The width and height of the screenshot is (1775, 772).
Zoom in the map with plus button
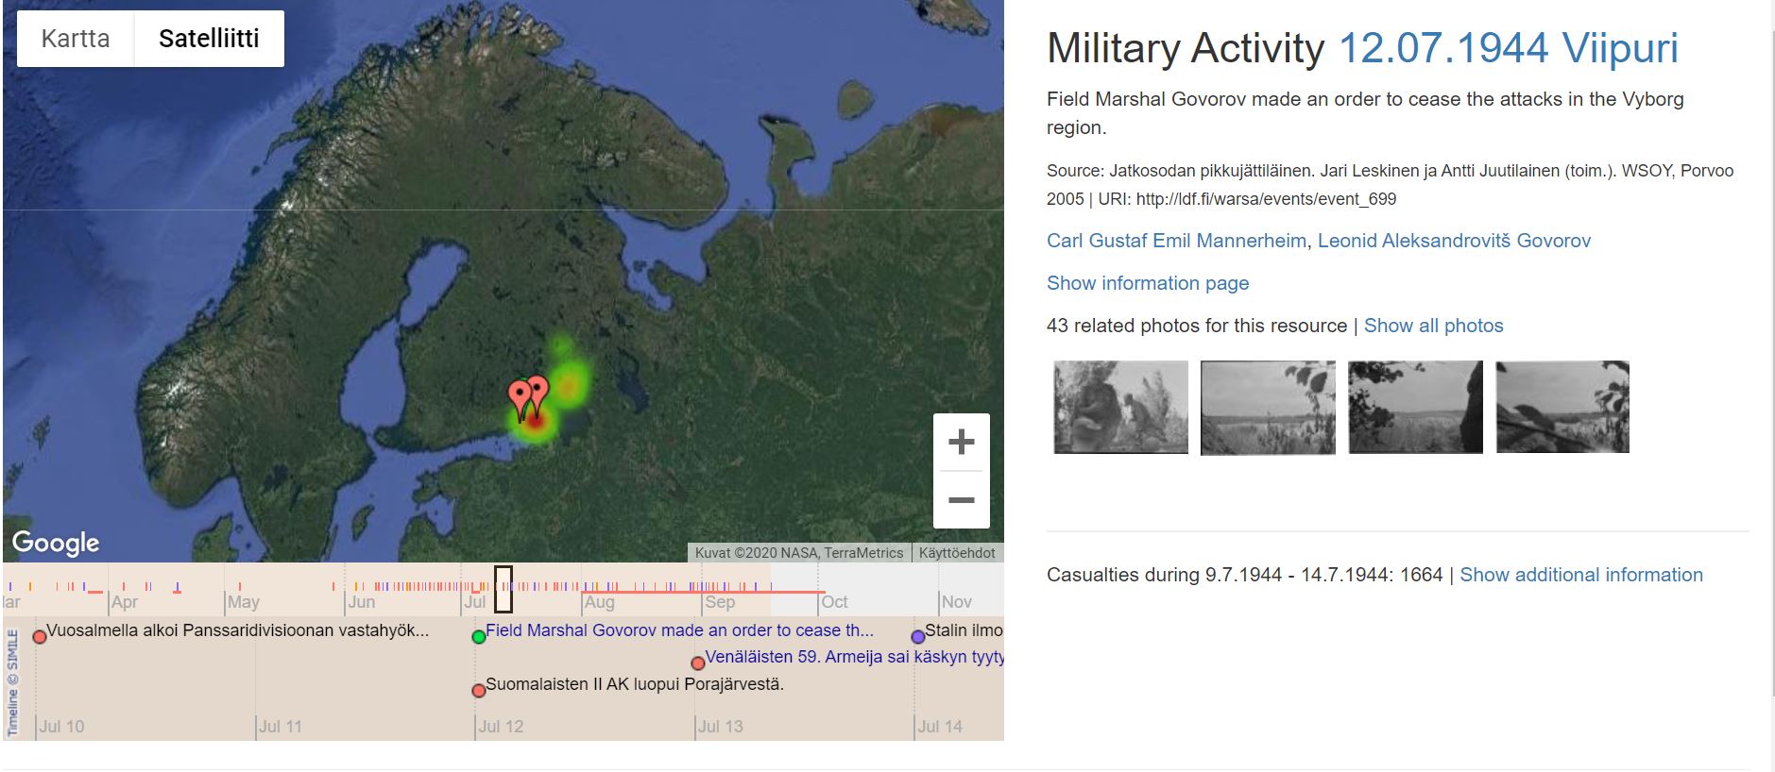961,442
